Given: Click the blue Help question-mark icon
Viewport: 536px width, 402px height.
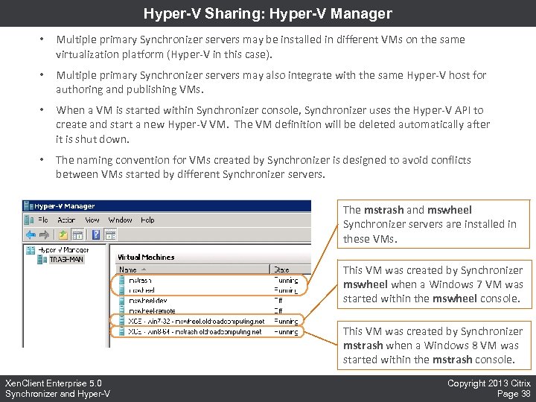Looking at the screenshot, I should [x=96, y=234].
